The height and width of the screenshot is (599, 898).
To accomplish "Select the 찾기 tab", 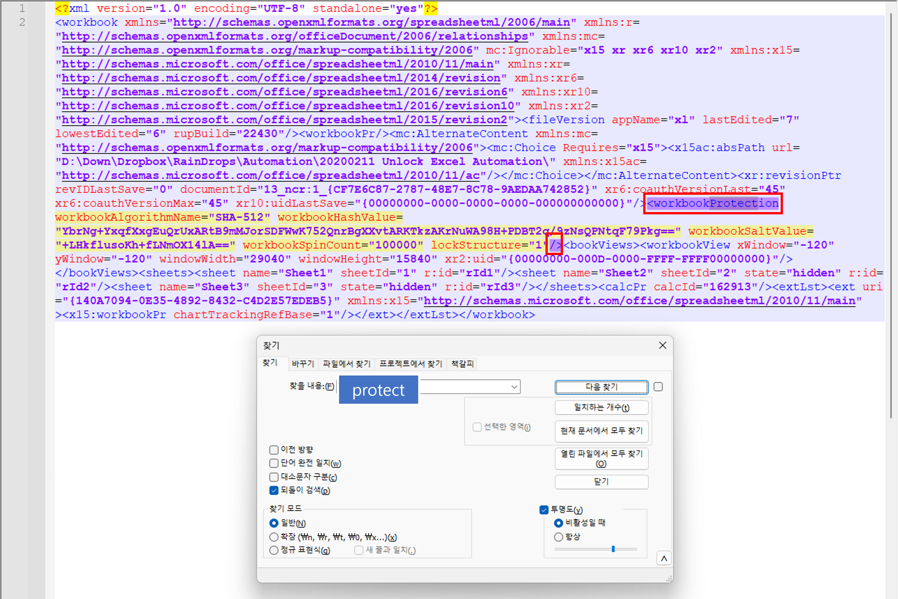I will click(270, 363).
